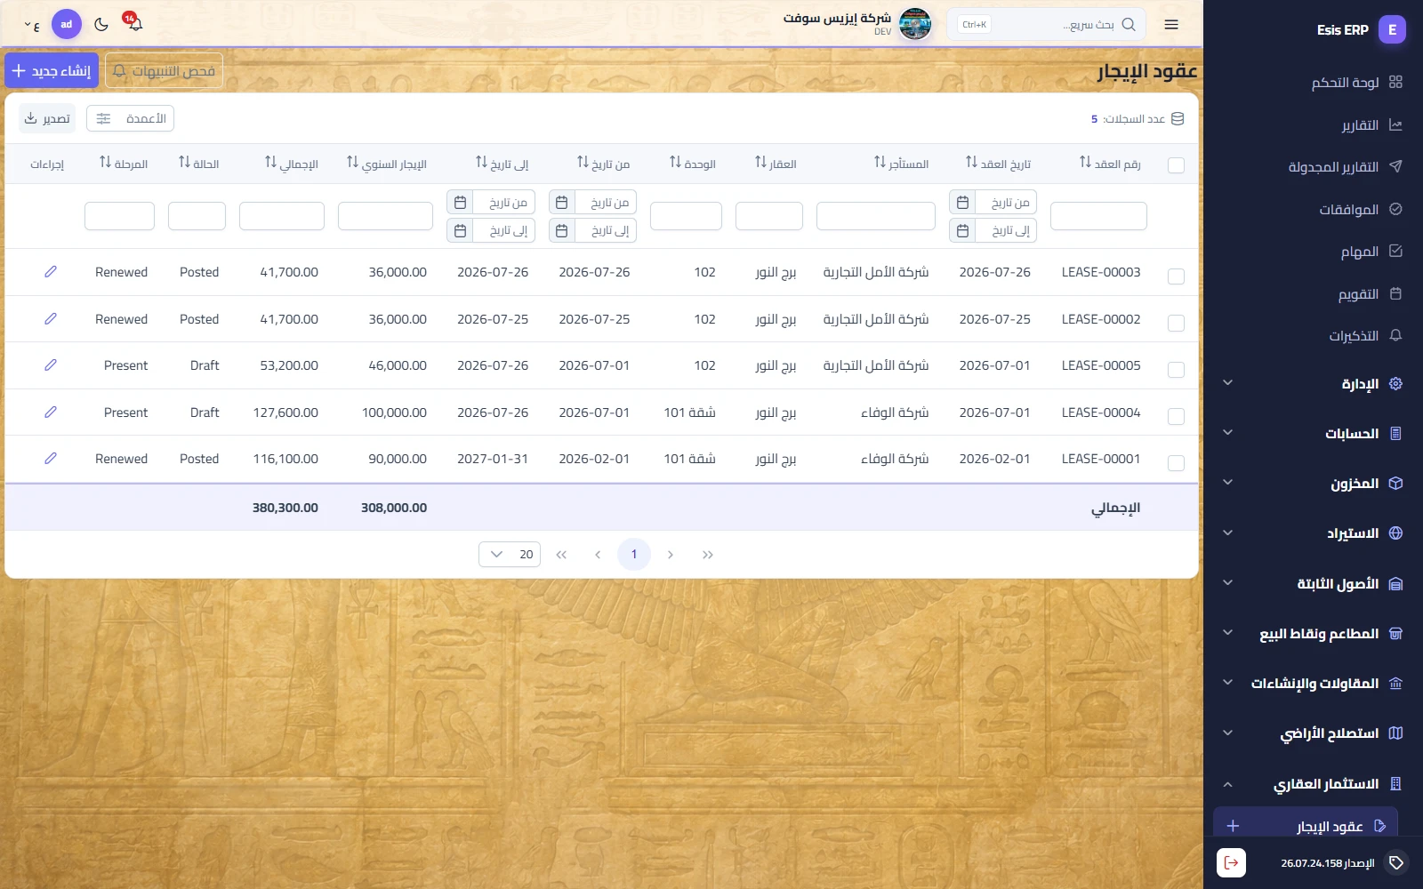Collapse الاستثمار العقاري section

(1313, 783)
